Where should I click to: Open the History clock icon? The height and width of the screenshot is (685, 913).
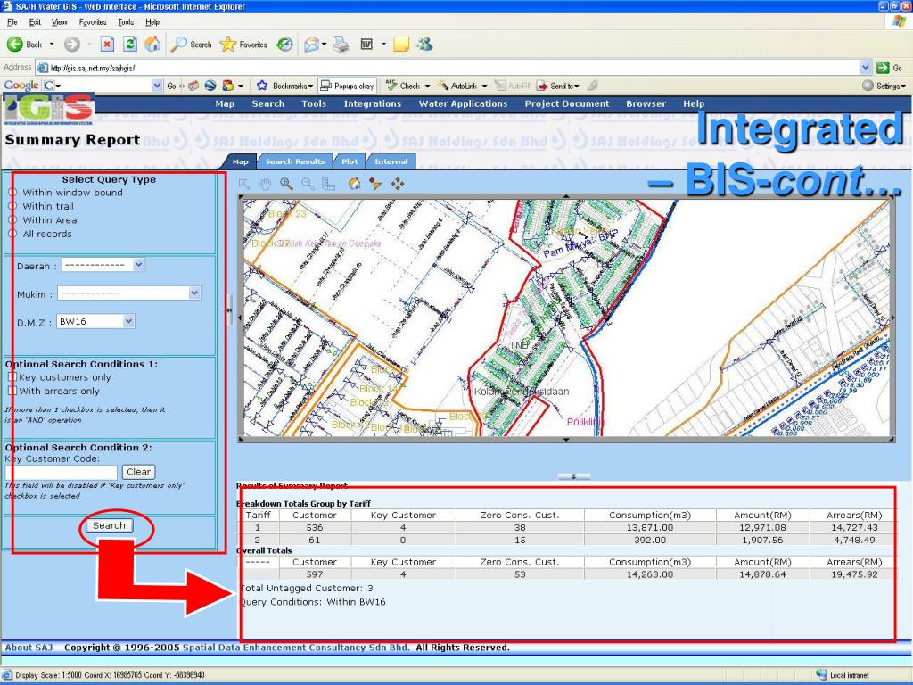coord(284,45)
